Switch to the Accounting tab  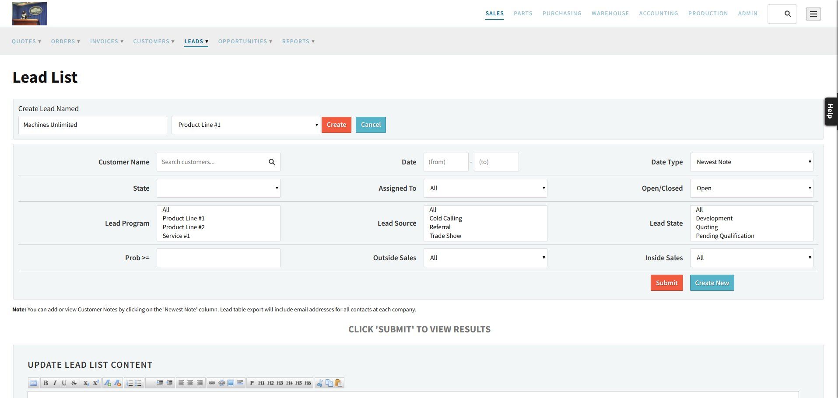659,14
